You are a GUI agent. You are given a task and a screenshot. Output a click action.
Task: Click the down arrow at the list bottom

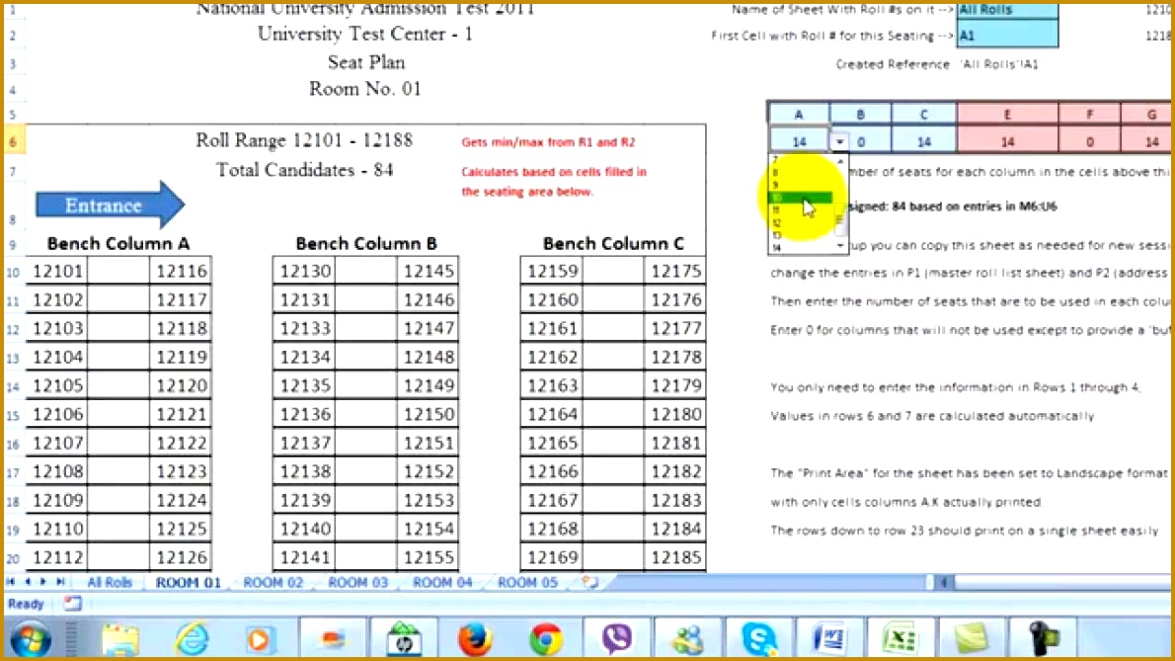[x=840, y=245]
